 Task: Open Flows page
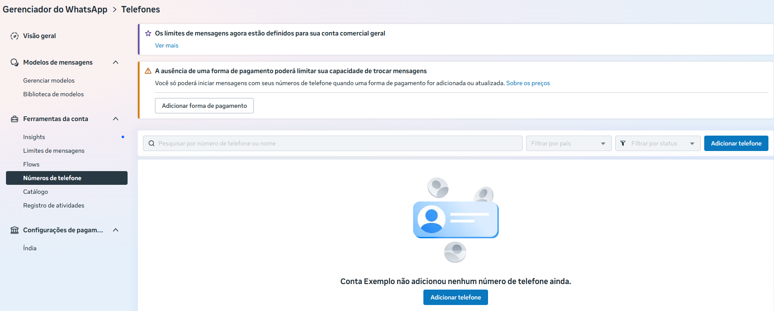[x=31, y=164]
